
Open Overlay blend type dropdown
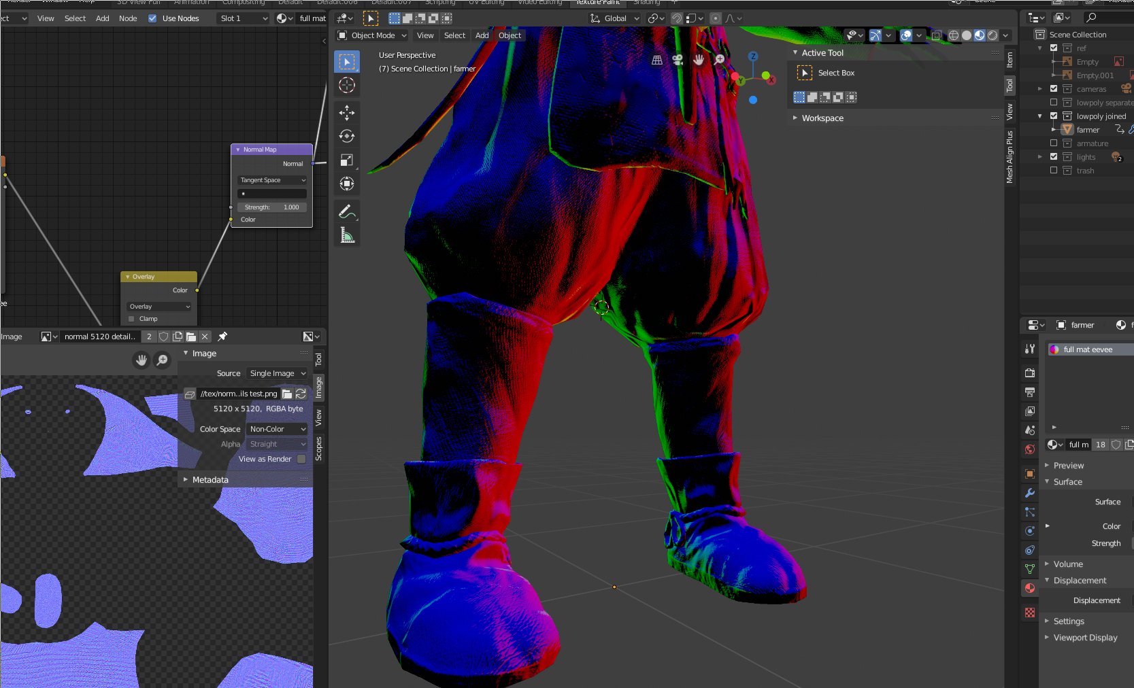160,307
